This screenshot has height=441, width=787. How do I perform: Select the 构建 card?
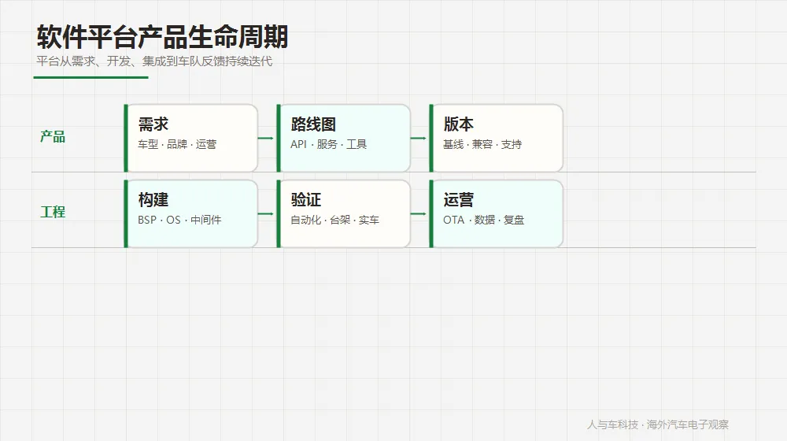click(x=191, y=213)
